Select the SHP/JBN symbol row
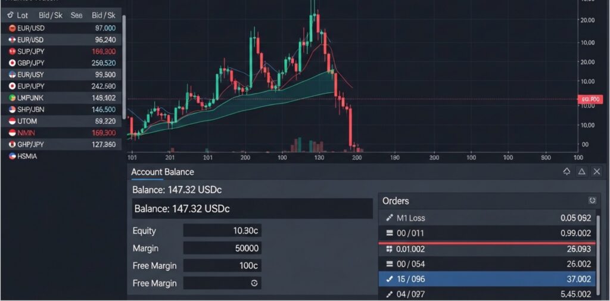Screen dimensions: 610x301 click(x=61, y=110)
